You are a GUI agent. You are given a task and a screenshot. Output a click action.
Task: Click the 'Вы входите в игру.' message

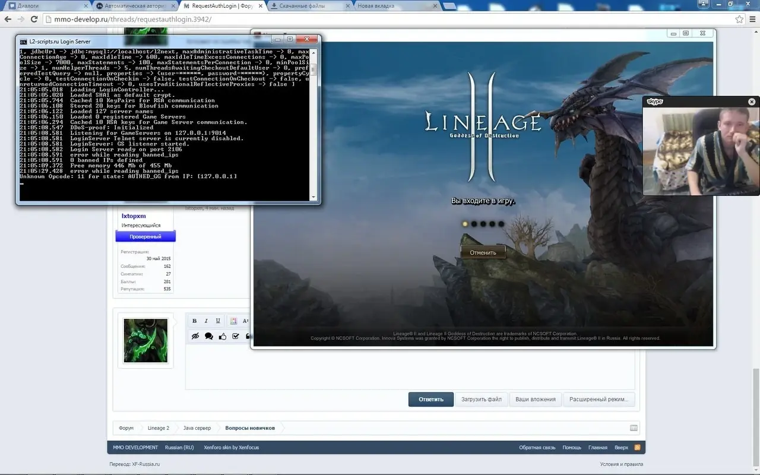(x=483, y=201)
